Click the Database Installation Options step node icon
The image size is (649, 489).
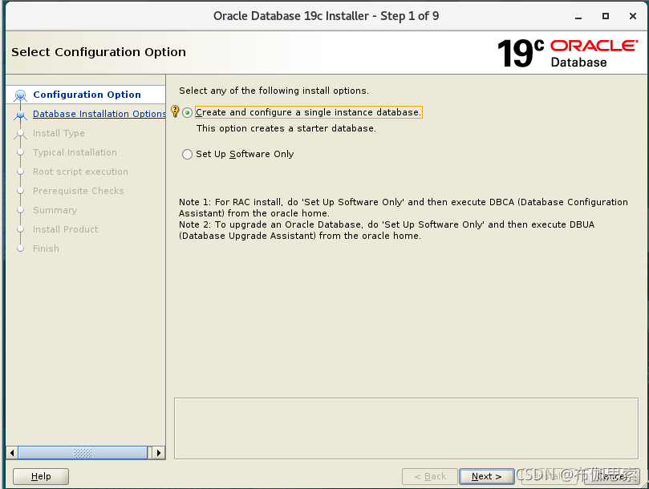20,115
